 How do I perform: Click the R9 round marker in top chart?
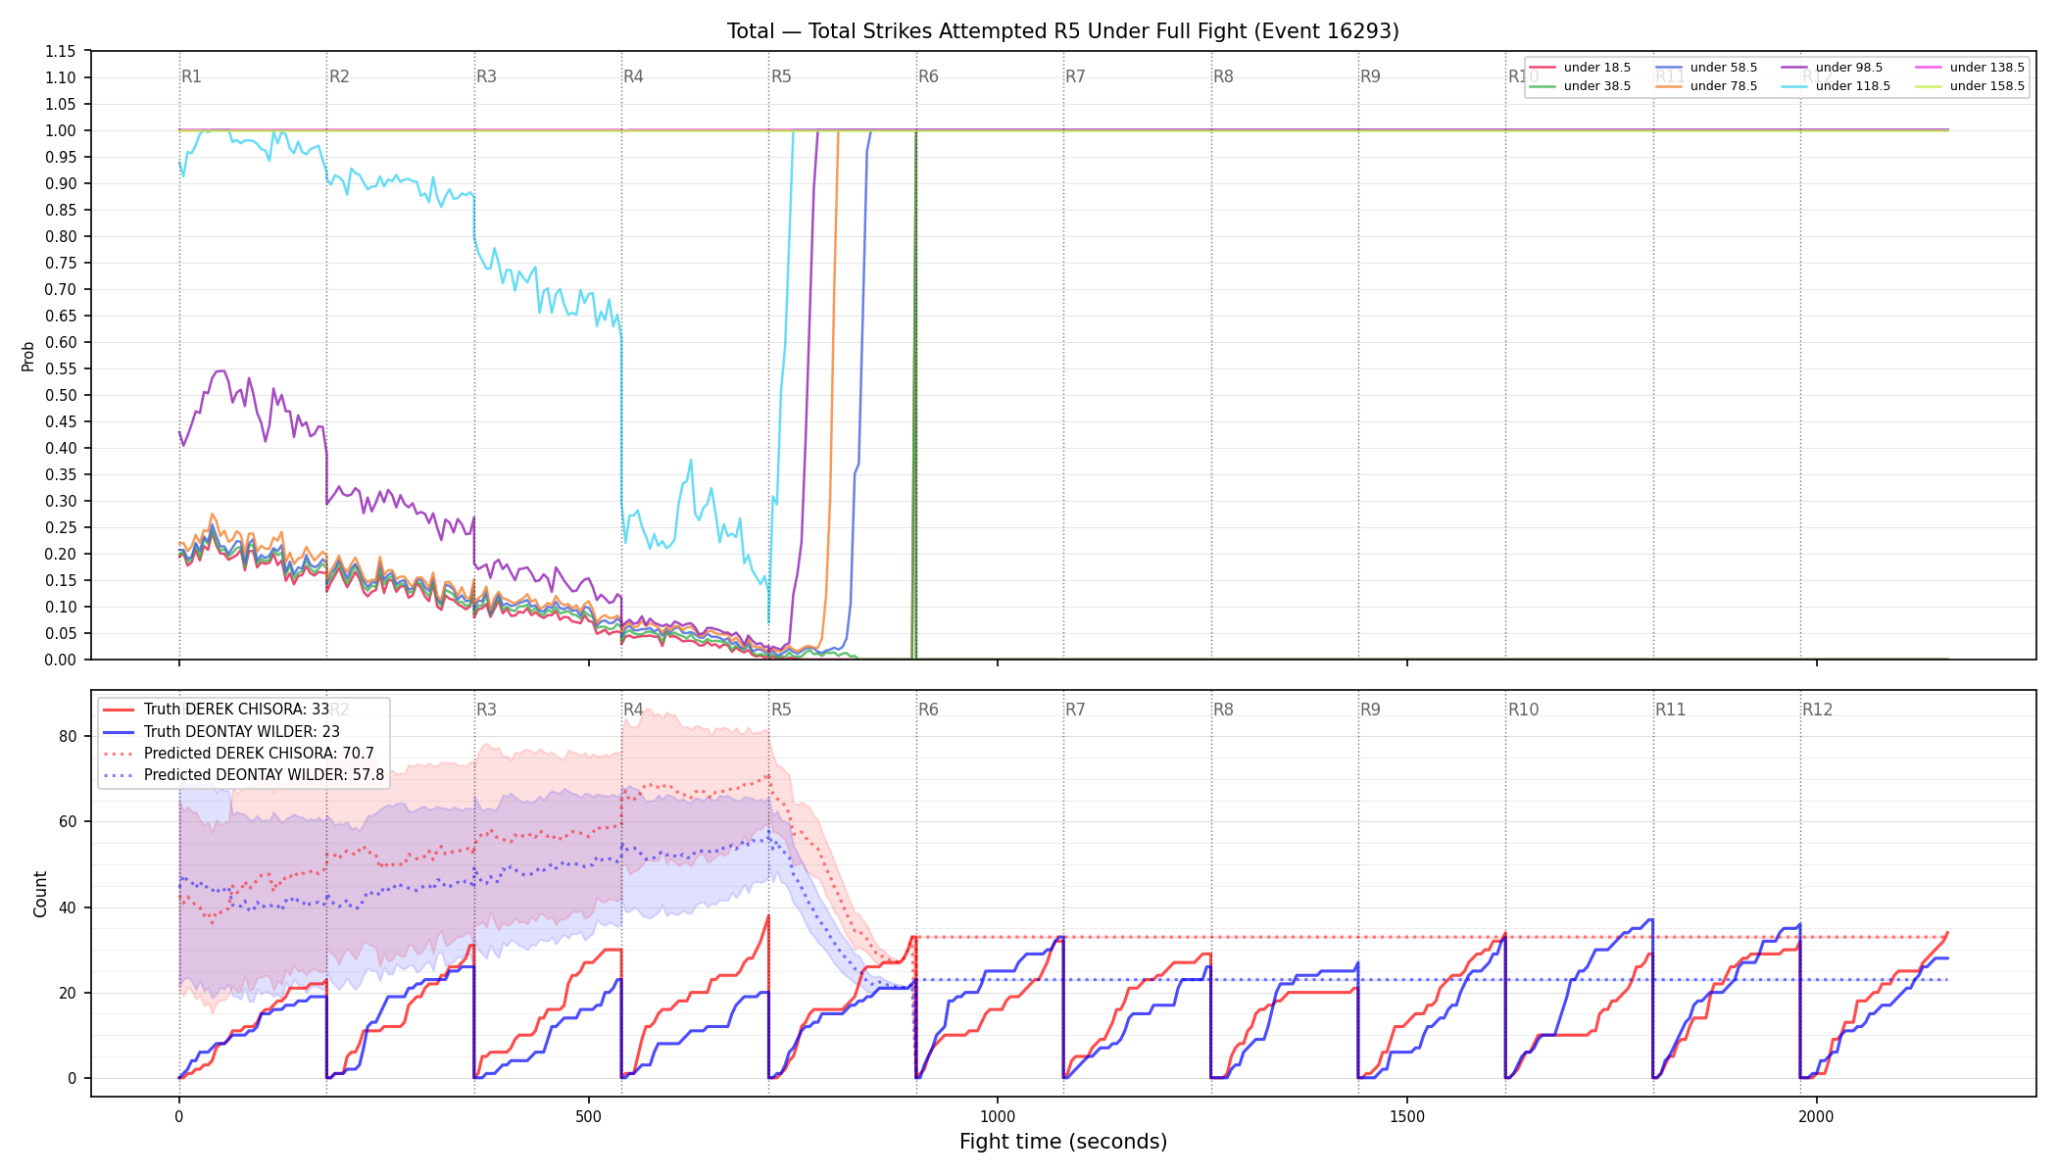pyautogui.click(x=1370, y=76)
